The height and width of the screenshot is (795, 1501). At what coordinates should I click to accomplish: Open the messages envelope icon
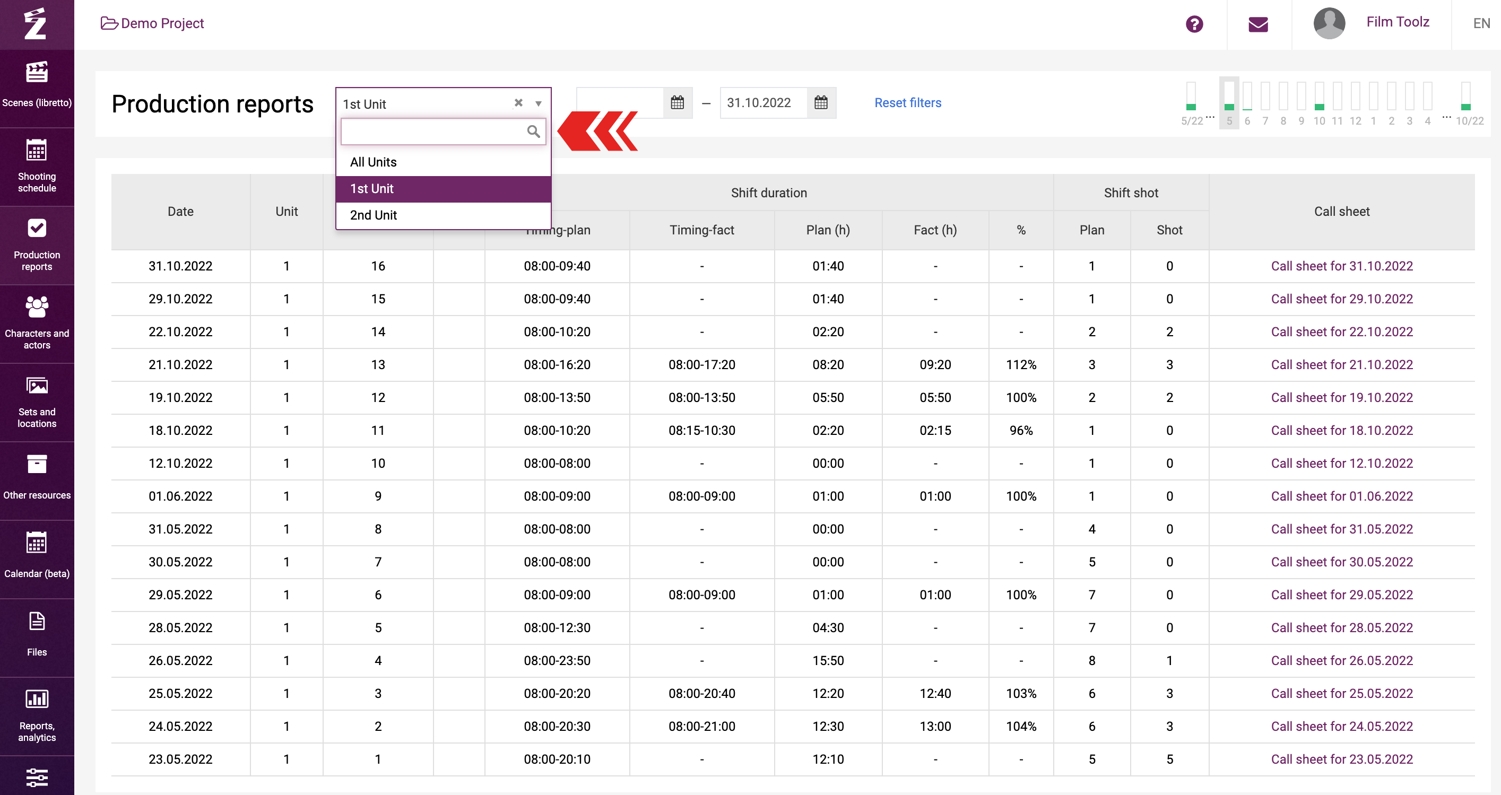1258,24
